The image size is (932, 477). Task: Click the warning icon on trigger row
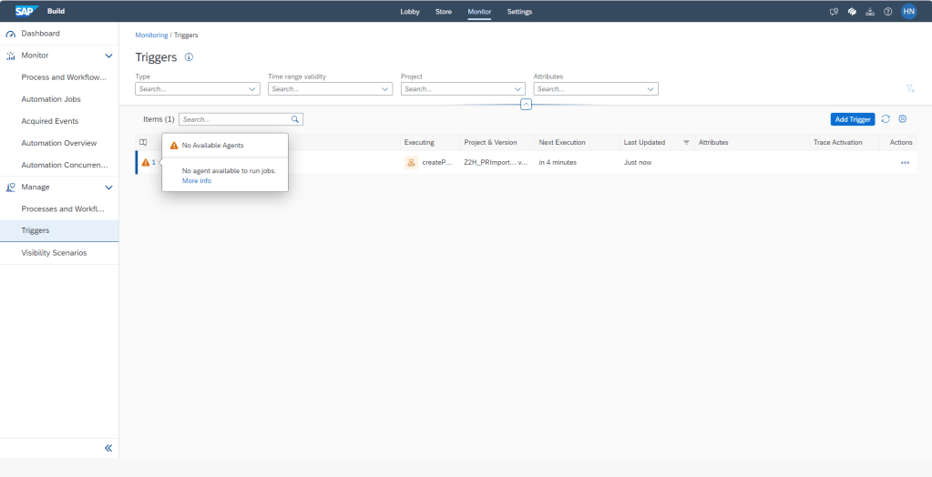tap(146, 162)
